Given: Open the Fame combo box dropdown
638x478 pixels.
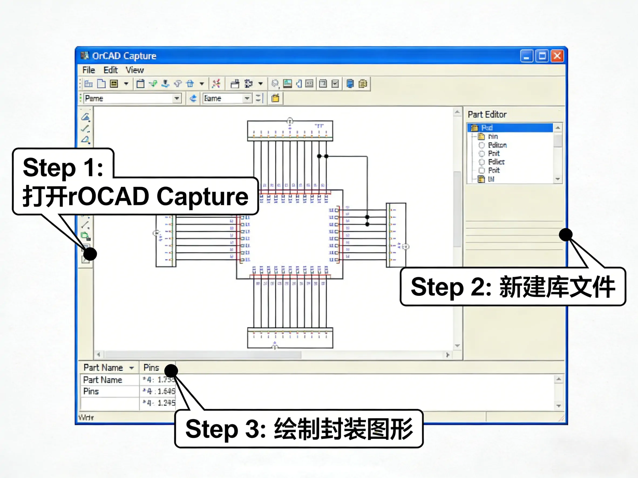Looking at the screenshot, I should click(247, 99).
